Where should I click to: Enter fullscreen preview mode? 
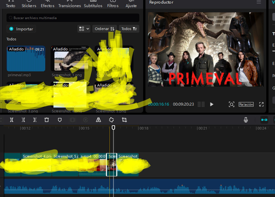pyautogui.click(x=261, y=104)
